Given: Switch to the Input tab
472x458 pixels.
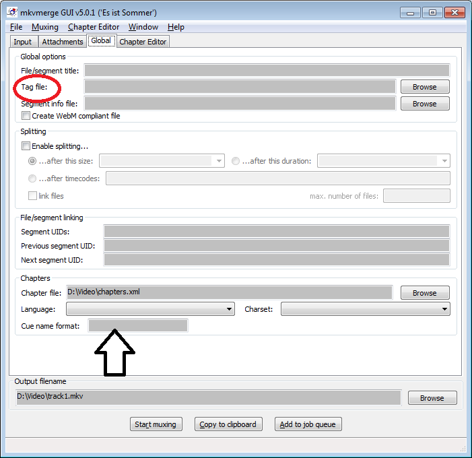Looking at the screenshot, I should (23, 42).
